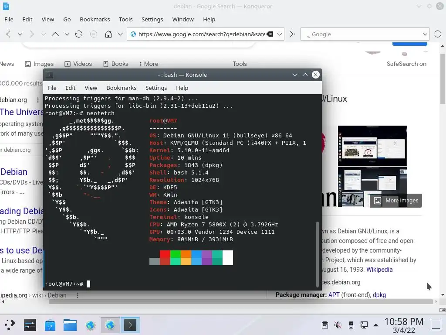Go forward with Konqueror's forward arrow
Image resolution: width=446 pixels, height=335 pixels.
[x=31, y=34]
